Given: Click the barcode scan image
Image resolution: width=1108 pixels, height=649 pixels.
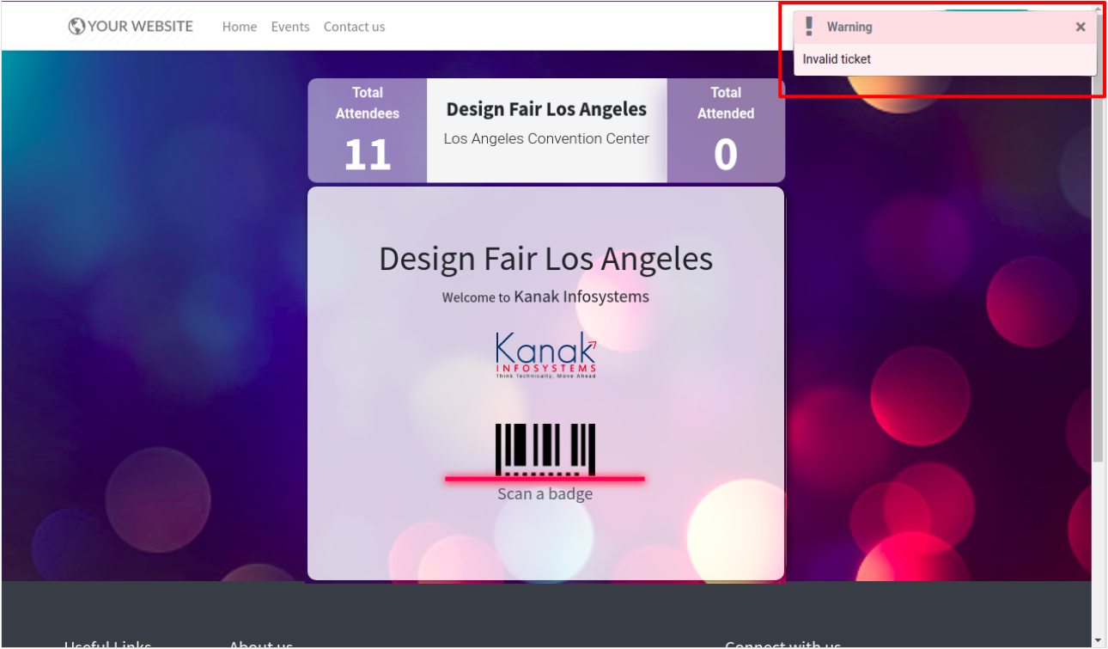Looking at the screenshot, I should 545,450.
